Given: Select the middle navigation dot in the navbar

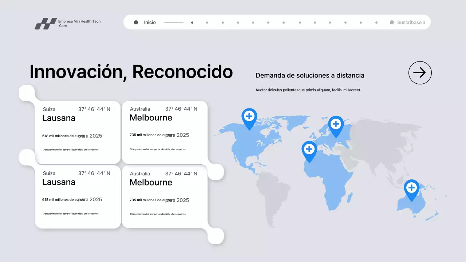Looking at the screenshot, I should [x=283, y=22].
